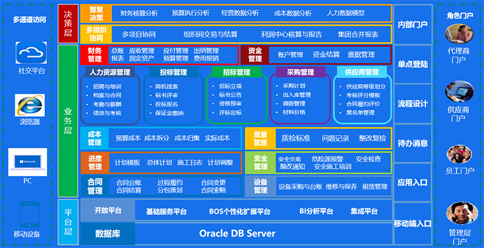This screenshot has width=484, height=248.
Task: Click the 移动端入口 block
Action: (413, 223)
